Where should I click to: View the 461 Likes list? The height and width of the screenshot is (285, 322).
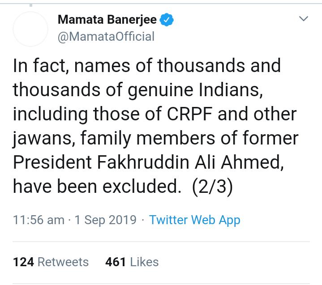point(132,262)
